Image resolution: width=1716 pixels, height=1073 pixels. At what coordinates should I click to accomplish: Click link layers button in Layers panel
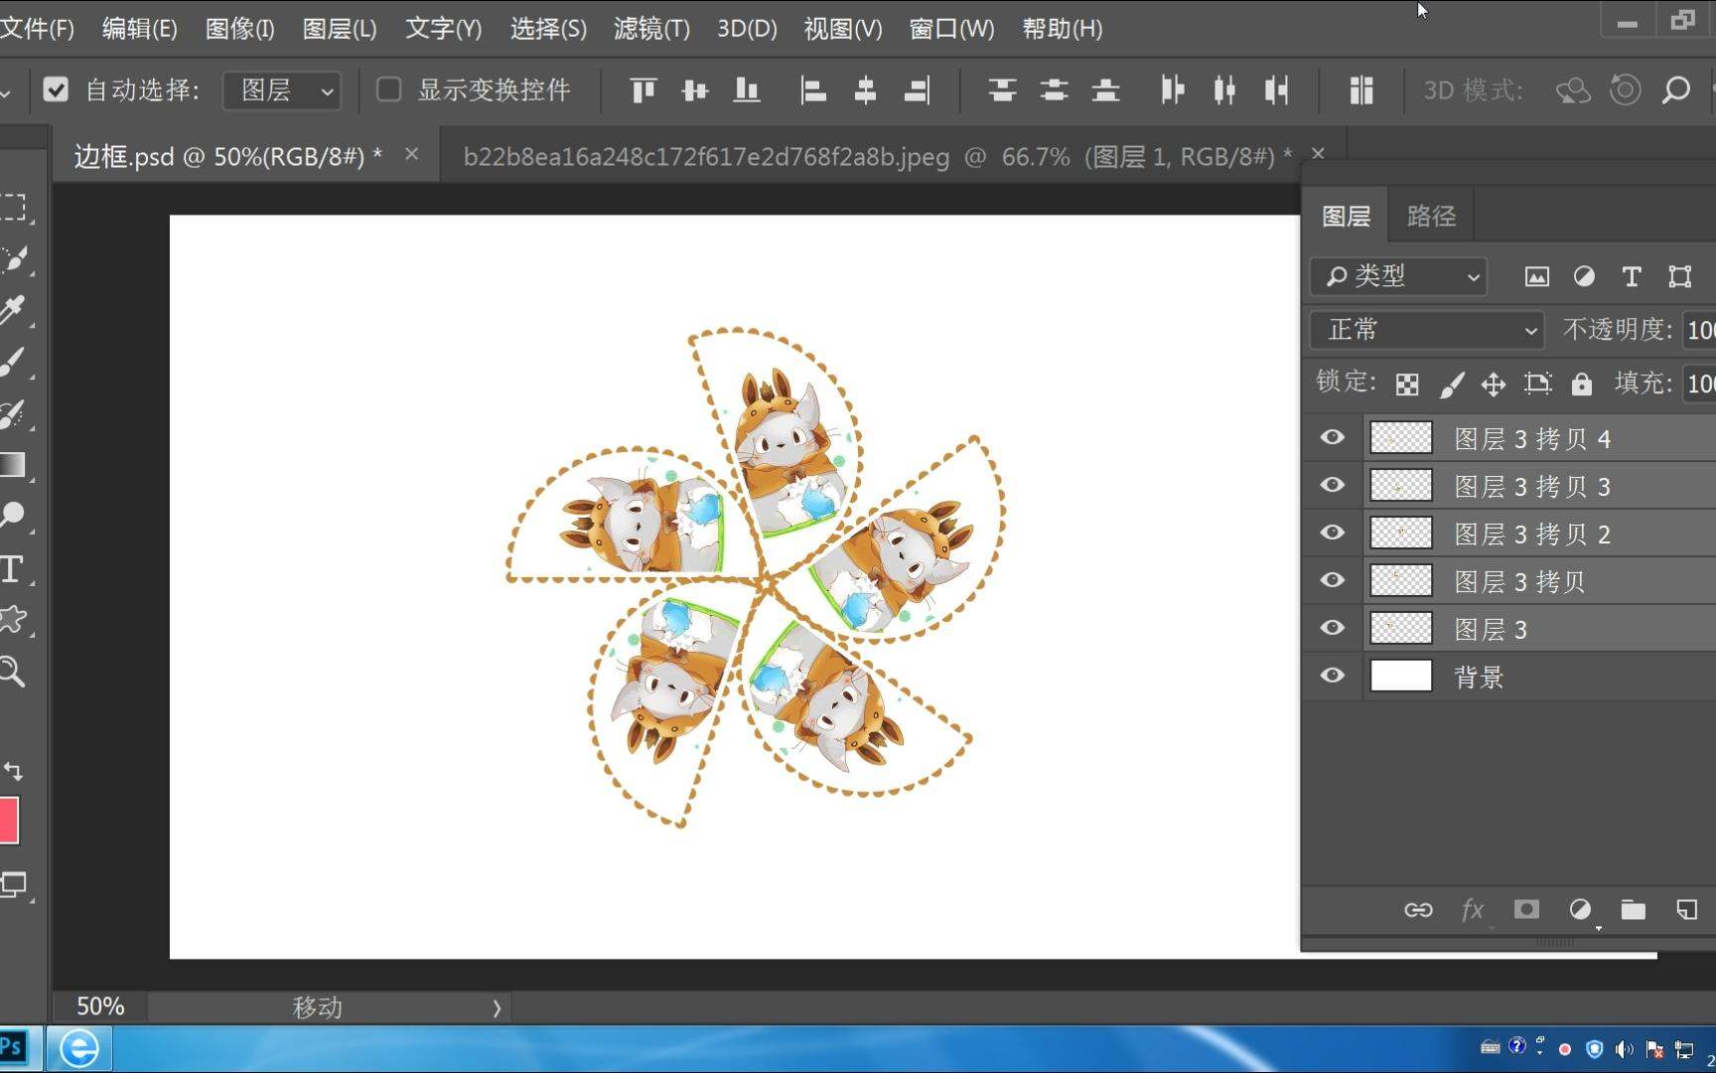(x=1418, y=910)
